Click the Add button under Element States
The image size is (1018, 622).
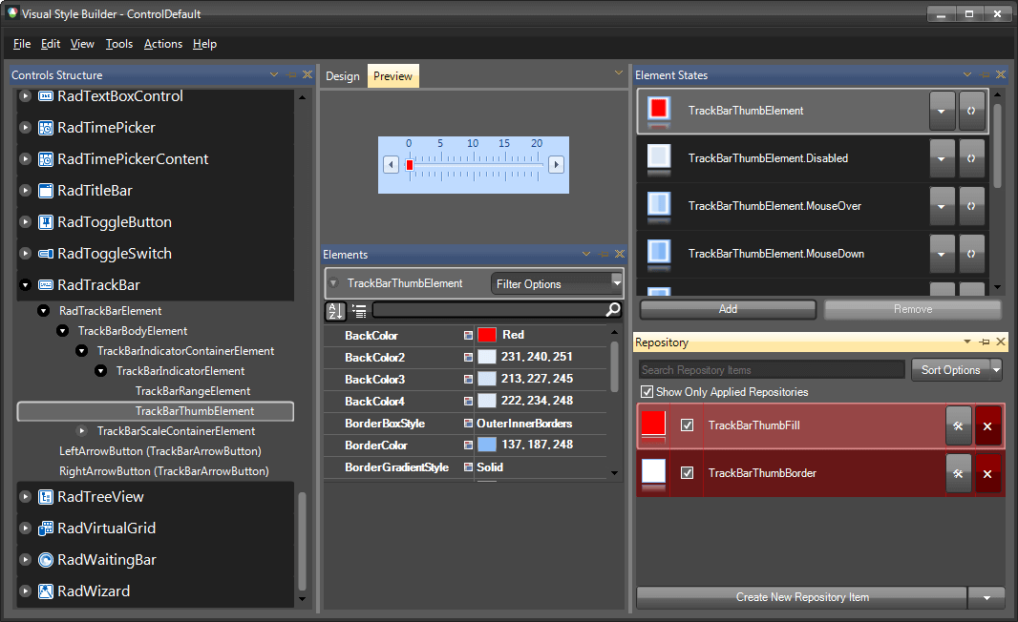[728, 309]
